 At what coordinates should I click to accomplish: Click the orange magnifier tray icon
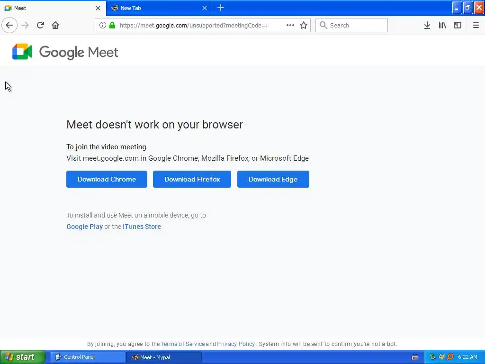click(x=450, y=357)
